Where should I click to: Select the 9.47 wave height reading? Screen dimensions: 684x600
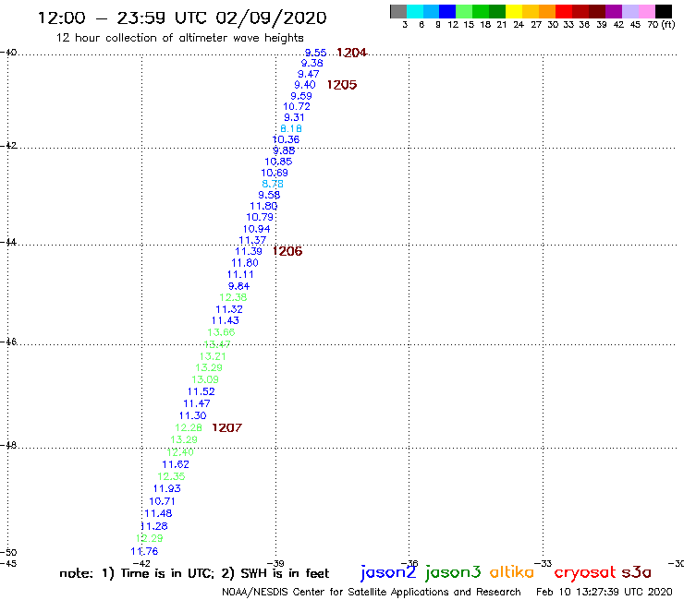click(x=309, y=74)
